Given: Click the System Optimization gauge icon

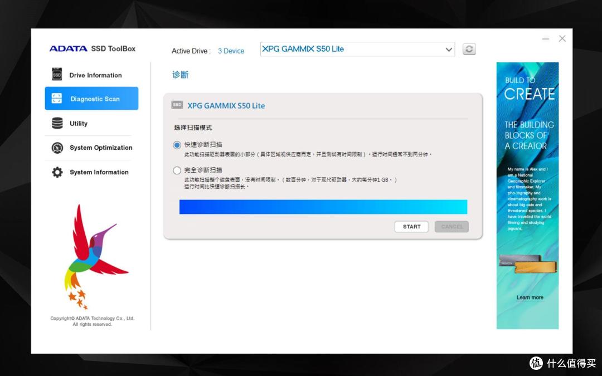Looking at the screenshot, I should (x=57, y=148).
